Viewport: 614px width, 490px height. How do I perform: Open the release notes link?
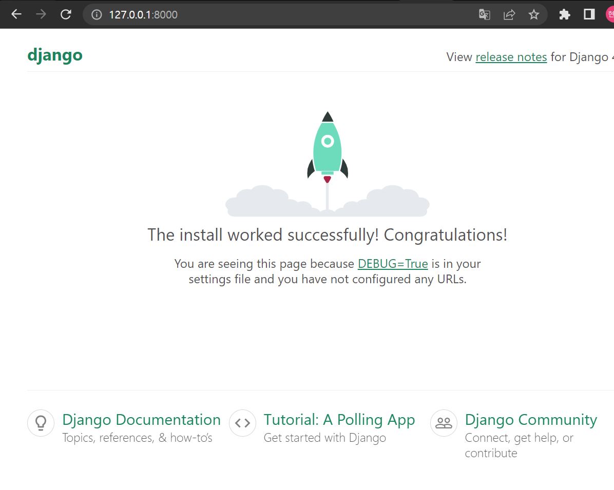(511, 57)
